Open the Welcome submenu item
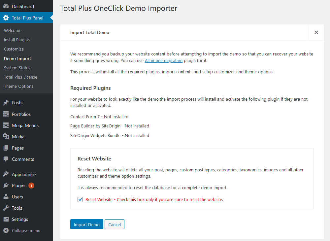 (x=13, y=30)
